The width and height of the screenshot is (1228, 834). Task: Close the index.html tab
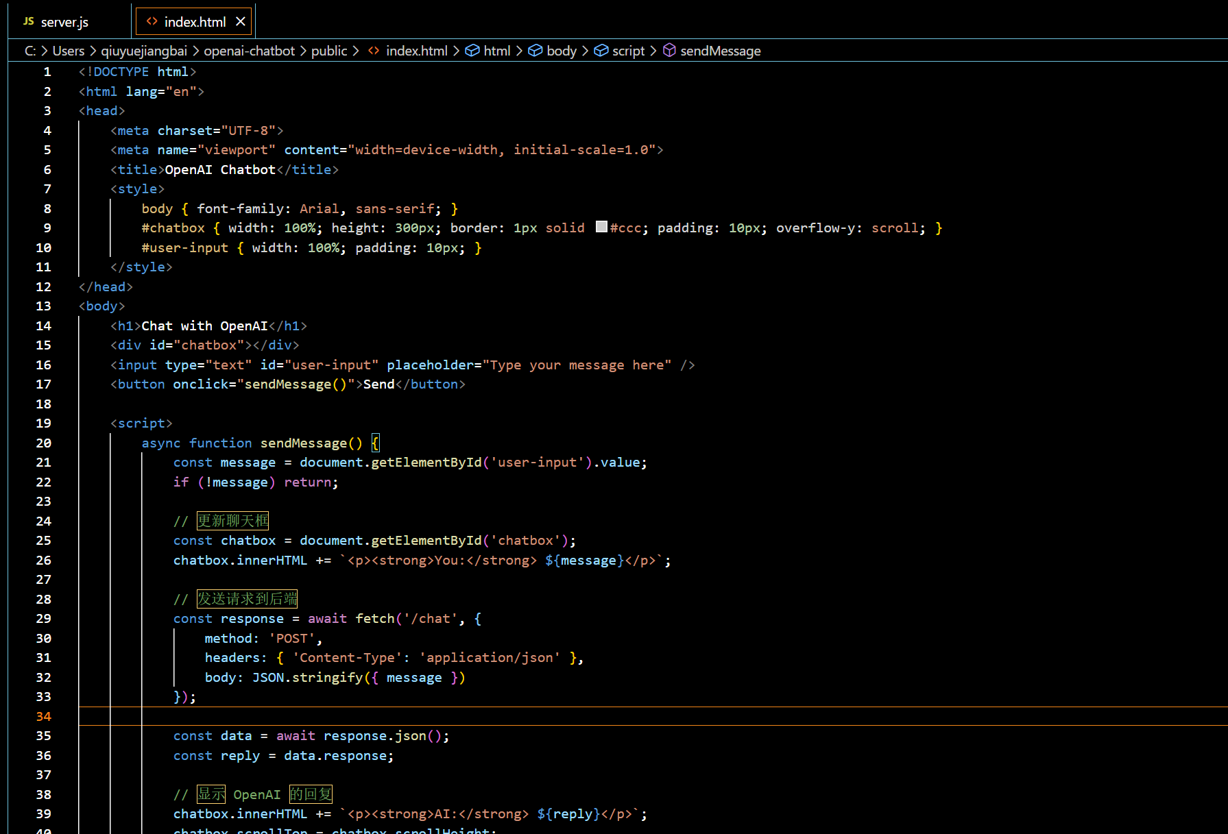(x=241, y=21)
